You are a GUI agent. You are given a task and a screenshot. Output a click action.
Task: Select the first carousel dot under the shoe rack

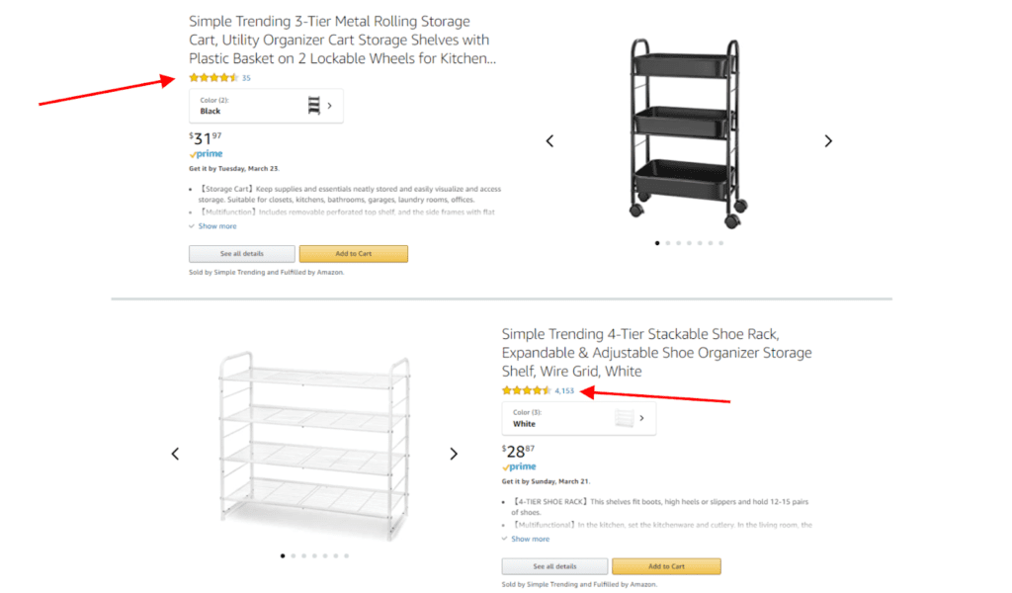click(x=282, y=555)
